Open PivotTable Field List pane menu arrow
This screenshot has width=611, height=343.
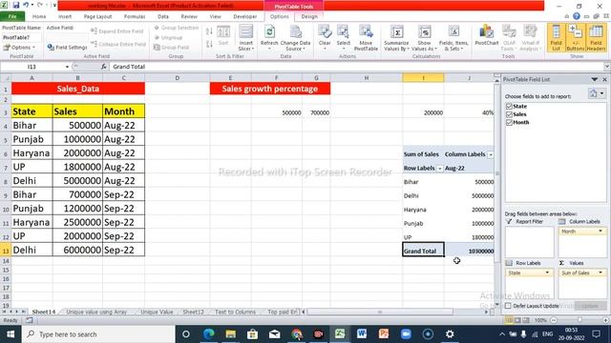(x=594, y=79)
